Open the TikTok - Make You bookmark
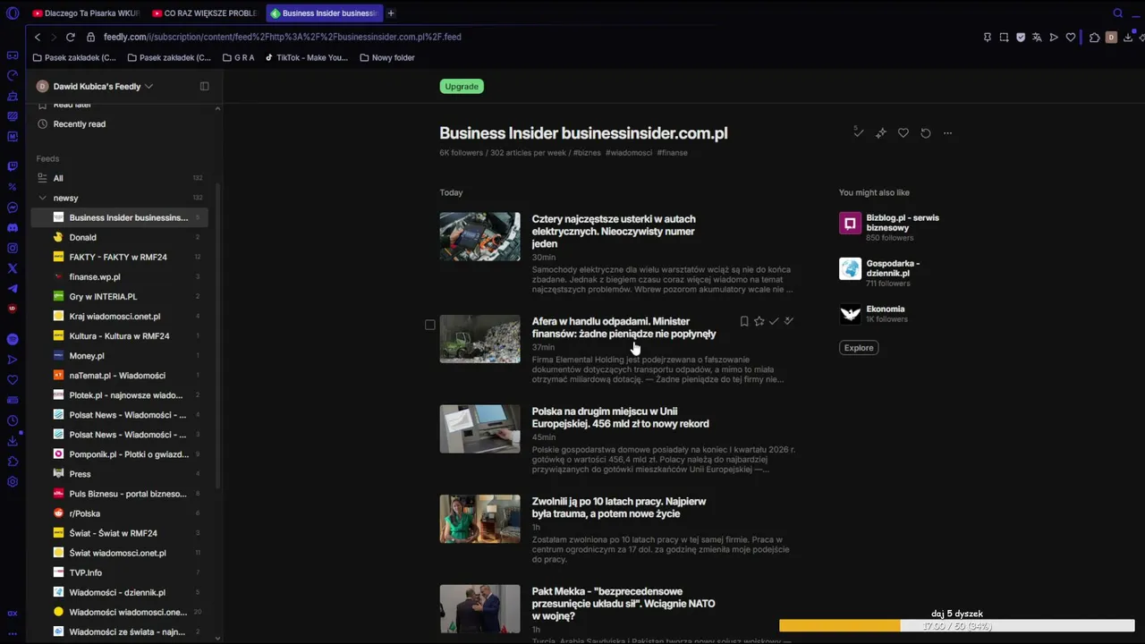Image resolution: width=1145 pixels, height=644 pixels. (x=306, y=57)
